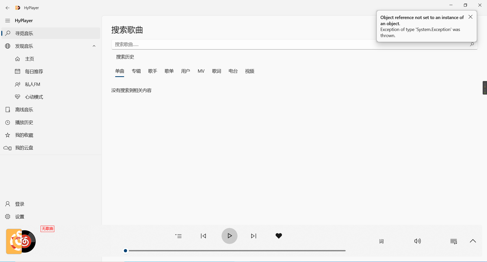Screen dimensions: 487x262
Task: Open 我的收藏 favorites page
Action: click(x=24, y=135)
